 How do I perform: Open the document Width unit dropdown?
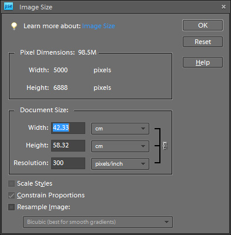[x=120, y=129]
